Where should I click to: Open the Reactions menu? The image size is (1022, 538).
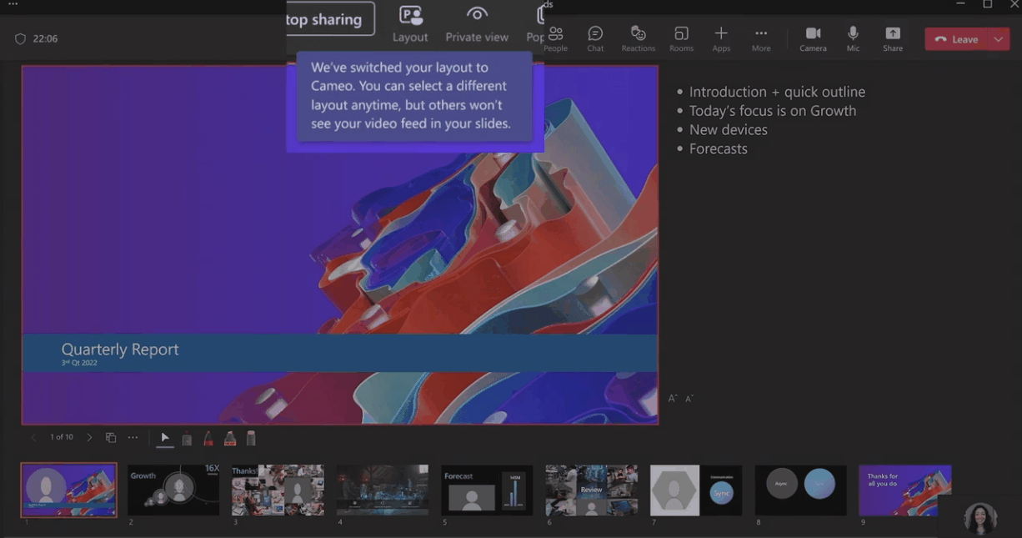coord(638,38)
